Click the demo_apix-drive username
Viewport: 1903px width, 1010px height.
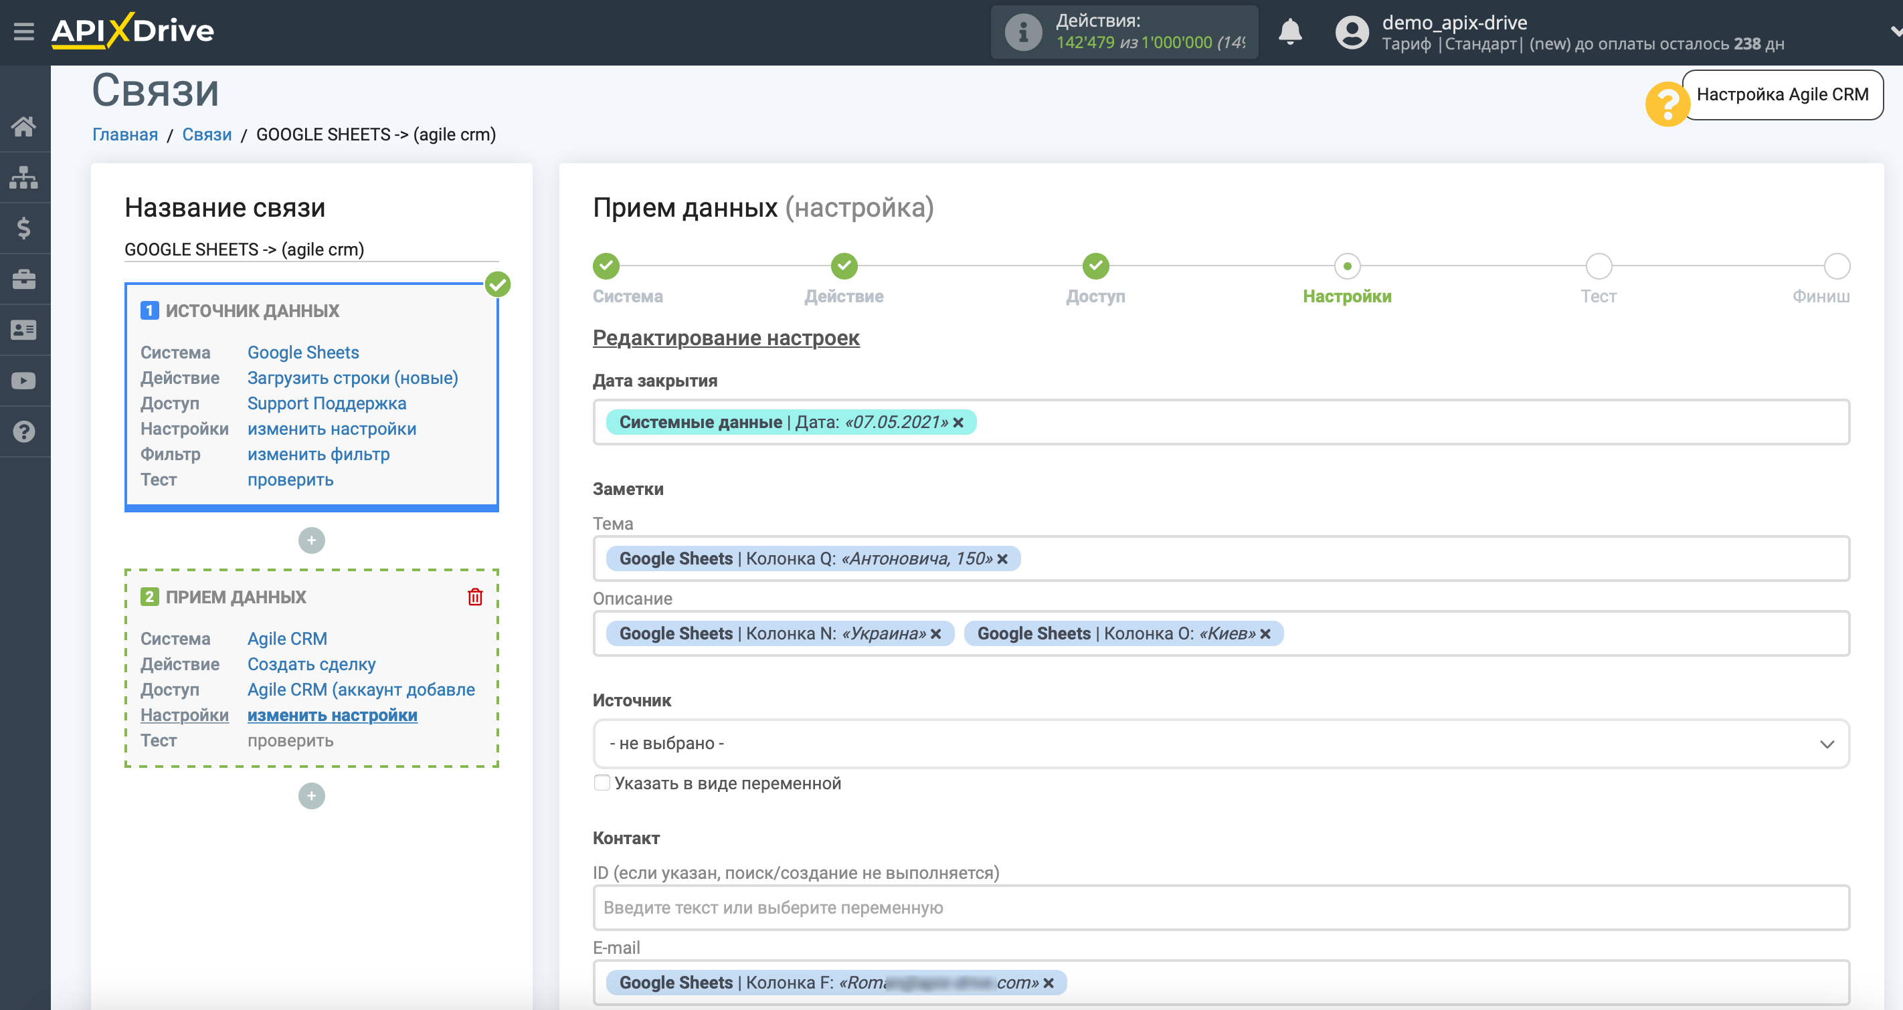[1454, 23]
